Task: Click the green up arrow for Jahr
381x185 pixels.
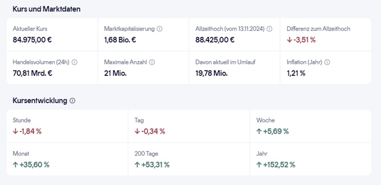Action: 259,165
